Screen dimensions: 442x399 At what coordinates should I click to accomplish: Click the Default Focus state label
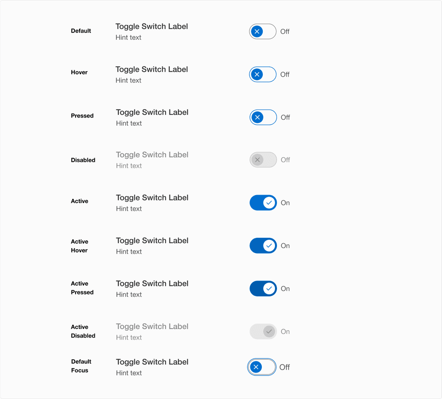pos(82,366)
